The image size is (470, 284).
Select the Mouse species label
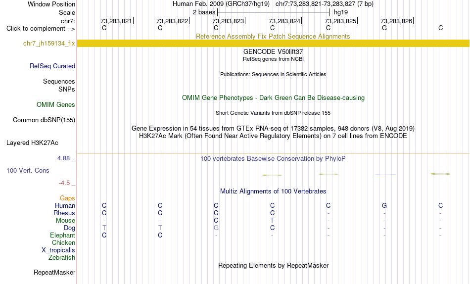(65, 221)
